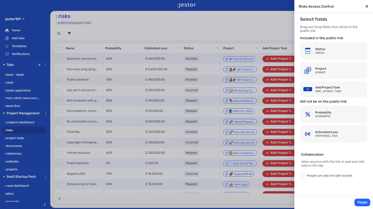Check the Ads don't convert row checkbox
373x209 pixels.
pyautogui.click(x=58, y=90)
